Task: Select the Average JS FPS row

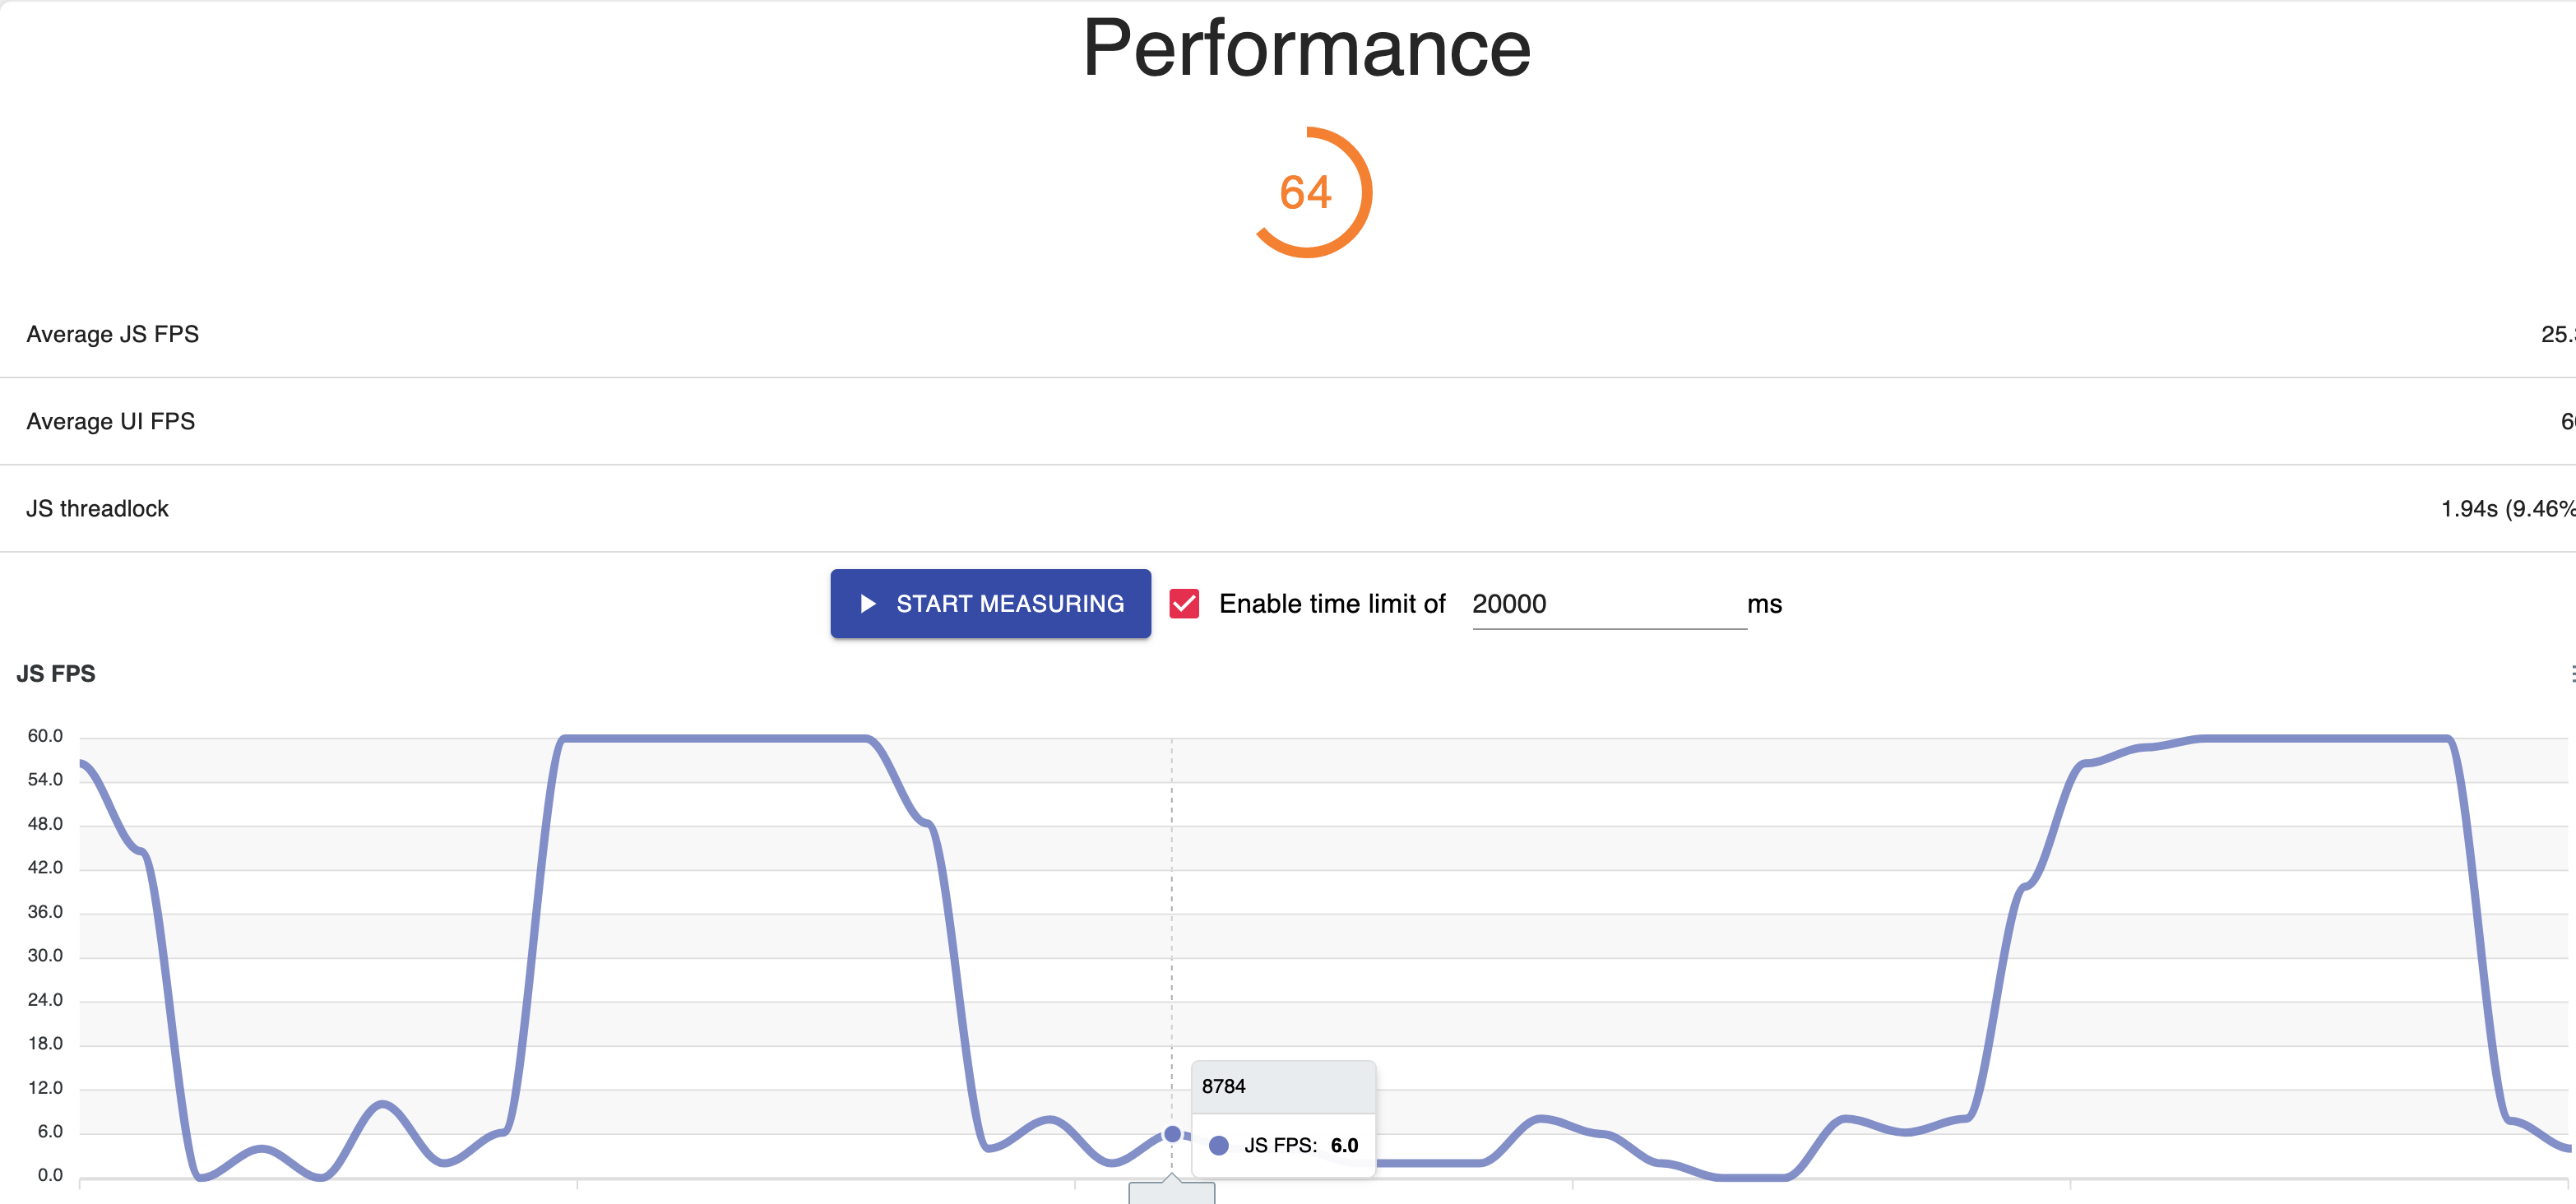Action: (113, 334)
